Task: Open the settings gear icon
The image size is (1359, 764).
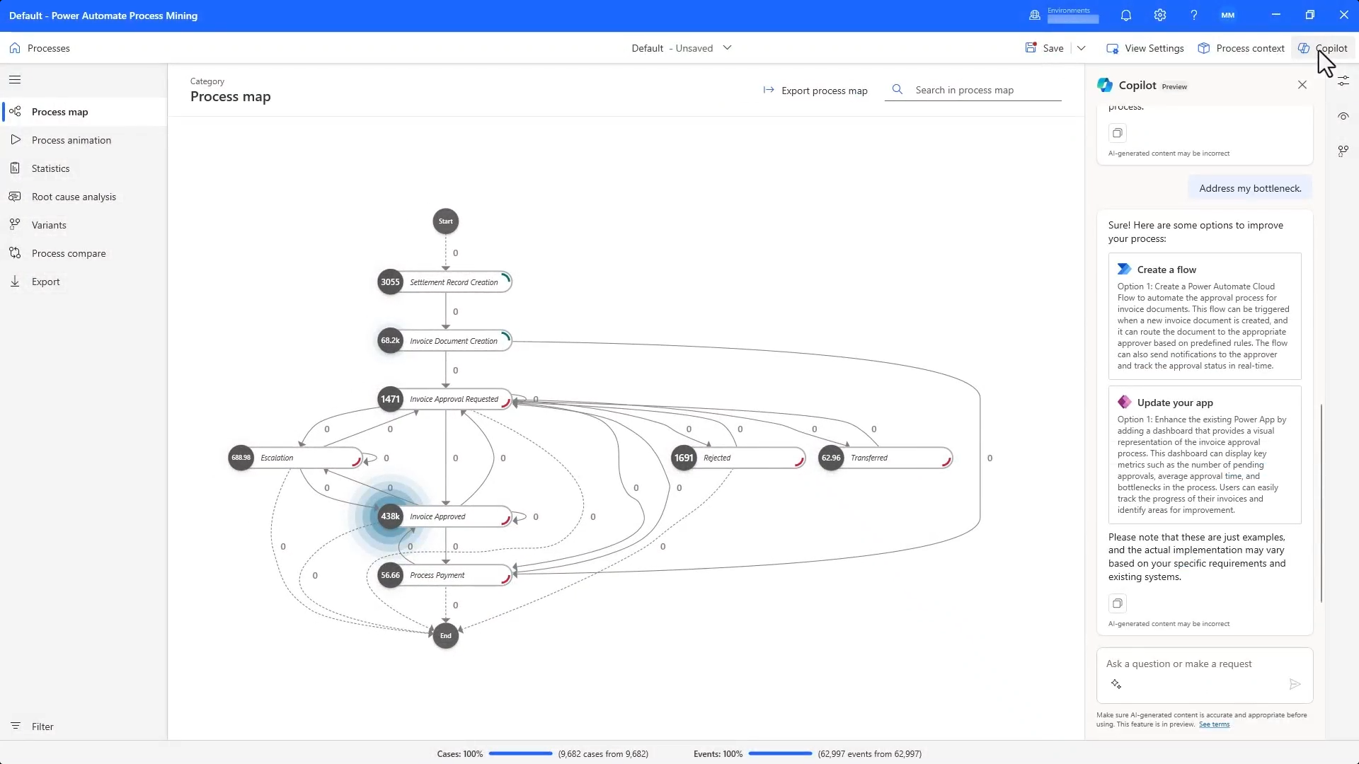Action: point(1159,15)
